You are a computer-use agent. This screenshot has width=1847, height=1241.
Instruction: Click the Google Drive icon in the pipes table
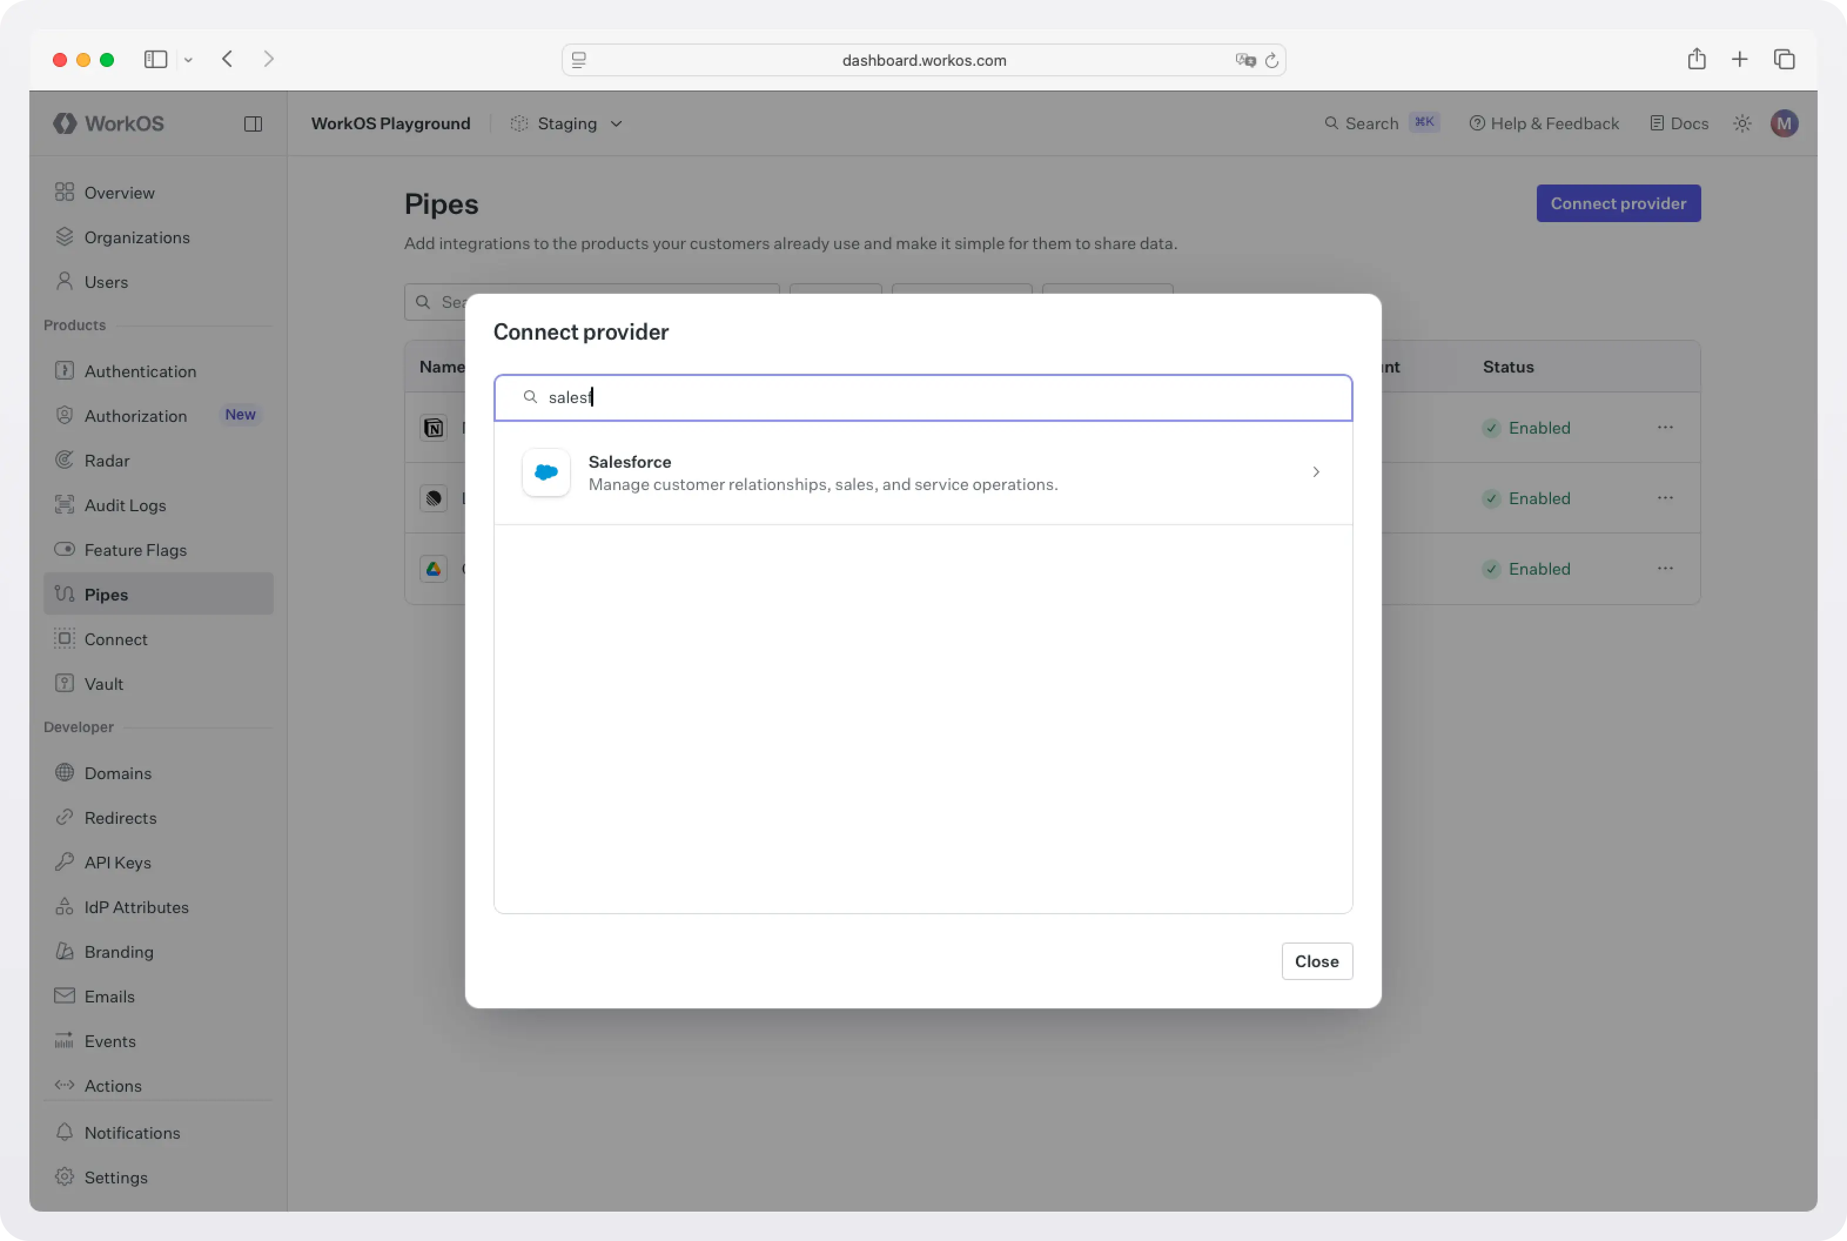pyautogui.click(x=433, y=568)
